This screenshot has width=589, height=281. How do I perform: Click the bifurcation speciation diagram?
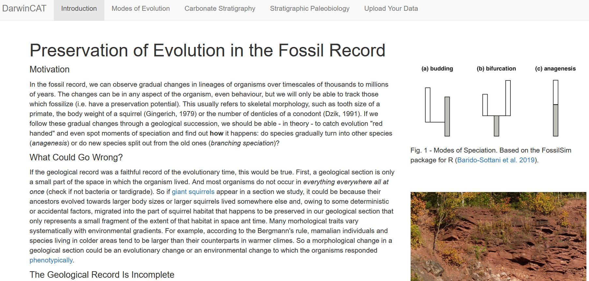pyautogui.click(x=496, y=108)
